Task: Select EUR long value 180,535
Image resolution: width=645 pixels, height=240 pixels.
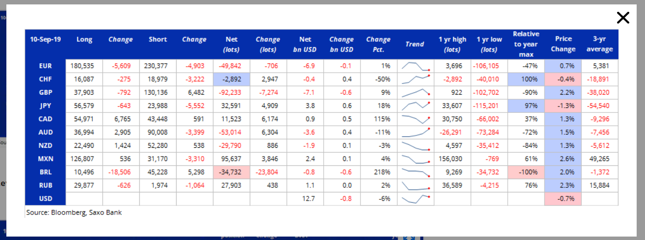Action: (x=84, y=66)
